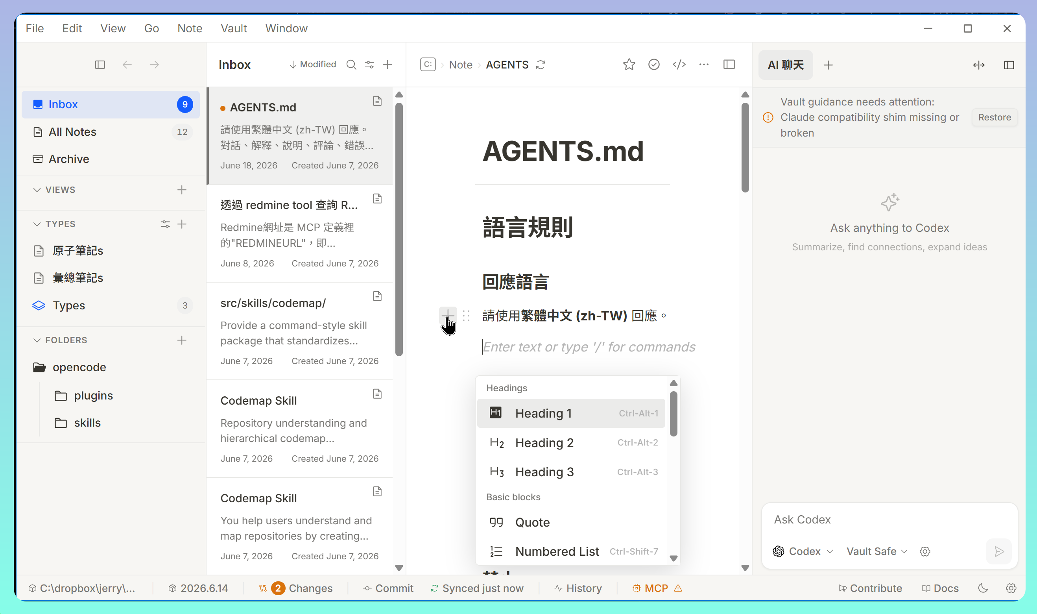Open the Codex model dropdown
This screenshot has width=1037, height=614.
click(x=803, y=551)
